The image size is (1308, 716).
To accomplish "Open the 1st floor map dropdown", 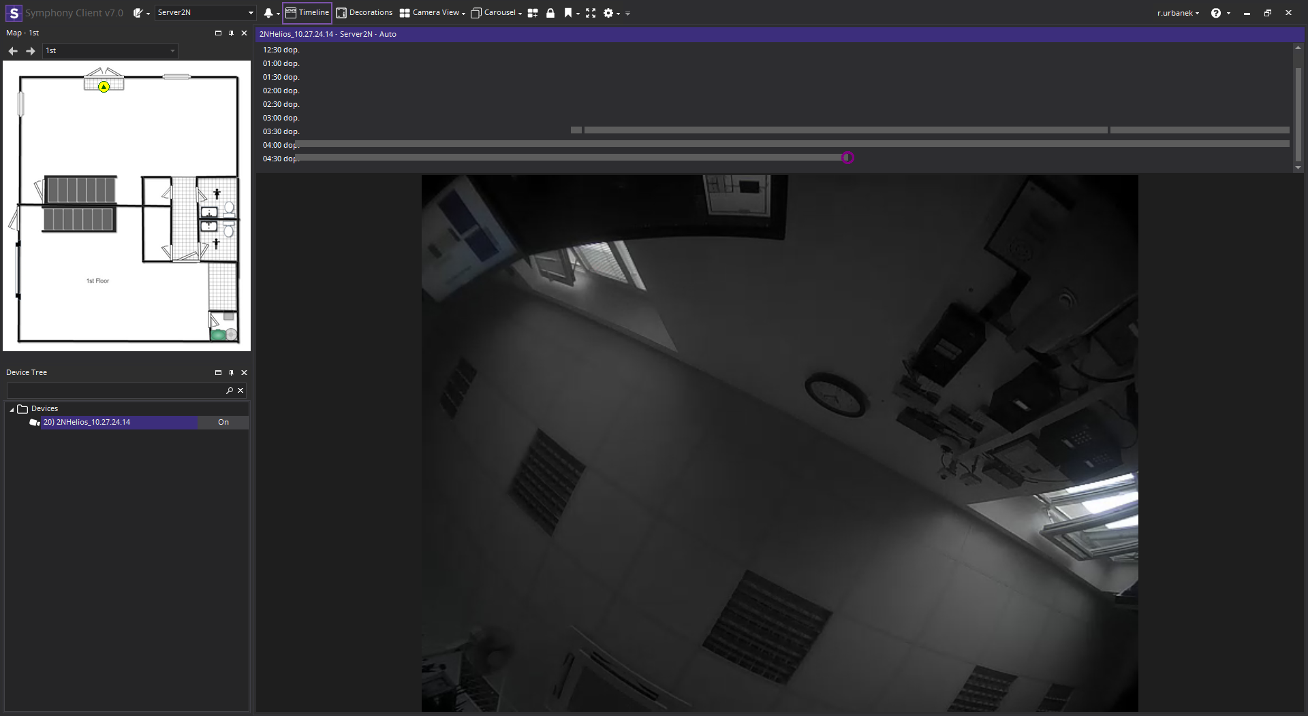I will click(172, 51).
